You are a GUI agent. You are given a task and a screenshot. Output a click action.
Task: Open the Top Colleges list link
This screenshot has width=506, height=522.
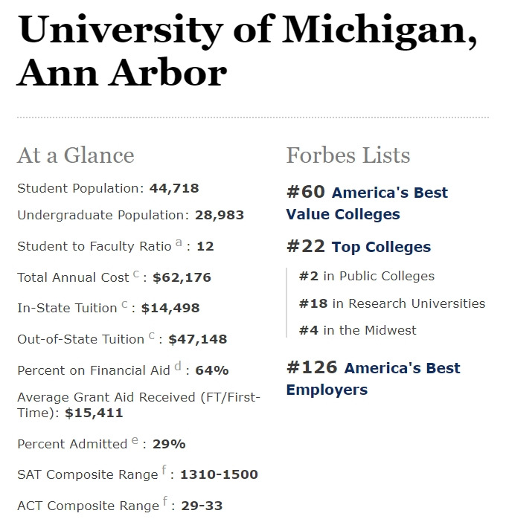(x=381, y=247)
